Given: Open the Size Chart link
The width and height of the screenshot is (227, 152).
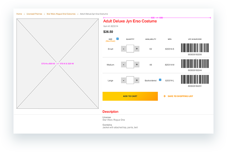Looking at the screenshot, I should [110, 41].
